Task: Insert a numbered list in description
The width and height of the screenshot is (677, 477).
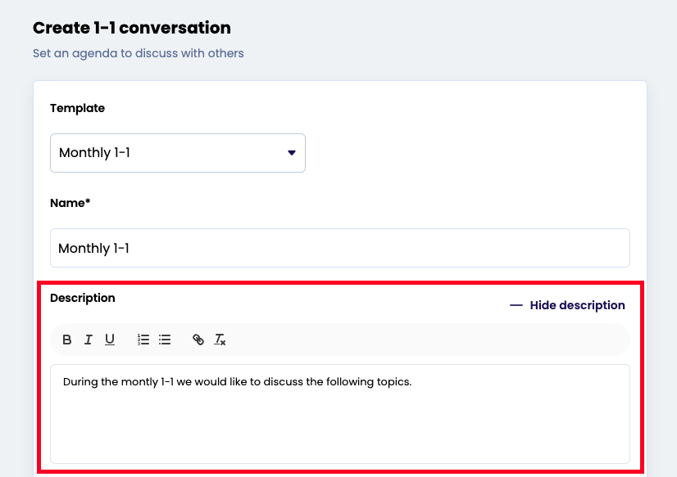Action: pyautogui.click(x=143, y=340)
